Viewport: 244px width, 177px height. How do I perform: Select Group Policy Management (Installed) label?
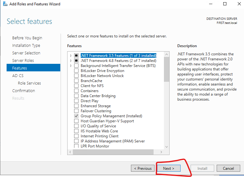click(111, 116)
